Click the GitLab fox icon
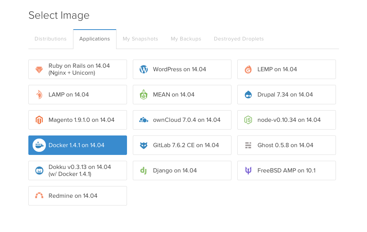Viewport: 367px width, 232px height. pyautogui.click(x=144, y=145)
